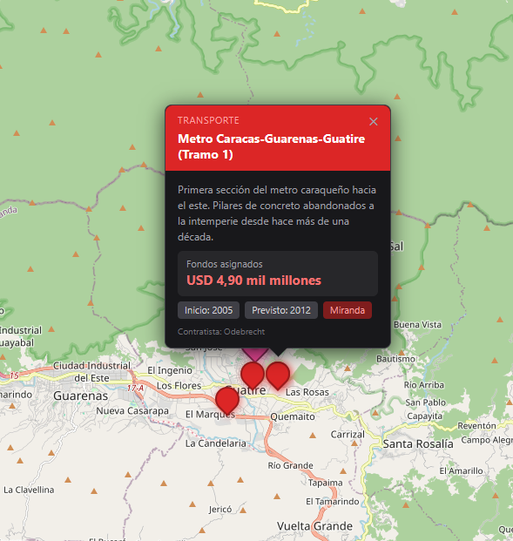Image resolution: width=513 pixels, height=541 pixels.
Task: Click the Santa Rosalía map label
Action: click(x=418, y=443)
